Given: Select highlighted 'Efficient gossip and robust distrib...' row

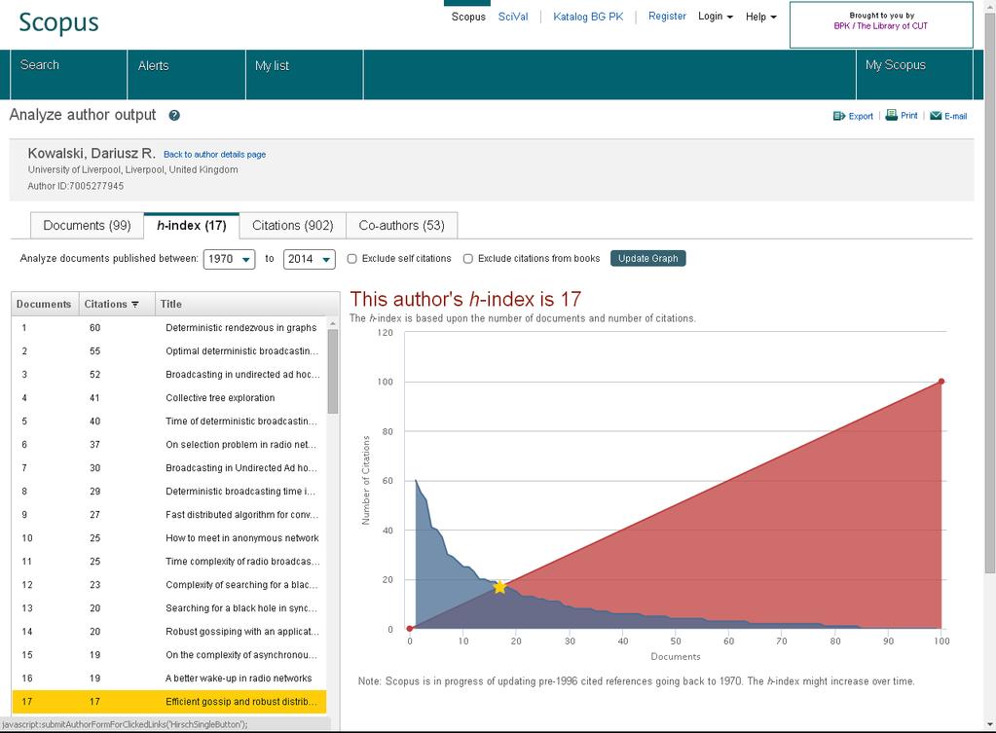Looking at the screenshot, I should [x=169, y=702].
